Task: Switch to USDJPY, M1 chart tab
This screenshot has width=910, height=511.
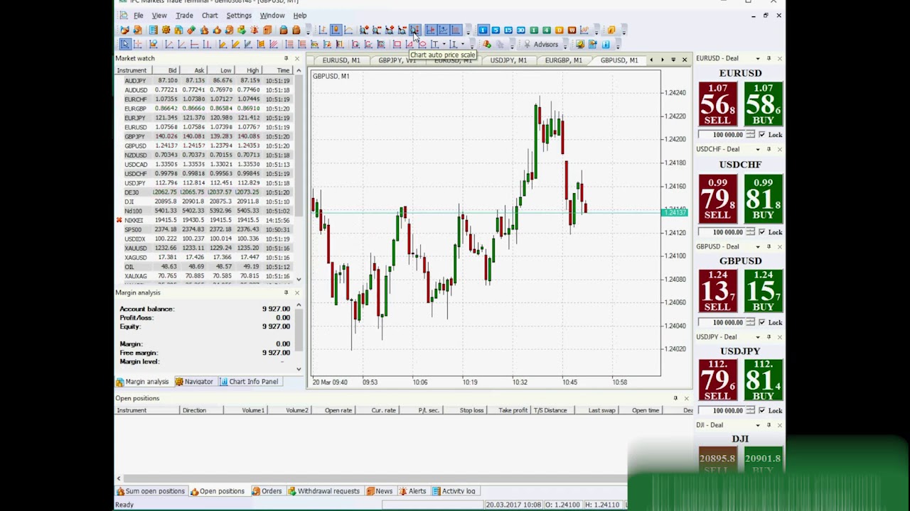Action: [508, 60]
